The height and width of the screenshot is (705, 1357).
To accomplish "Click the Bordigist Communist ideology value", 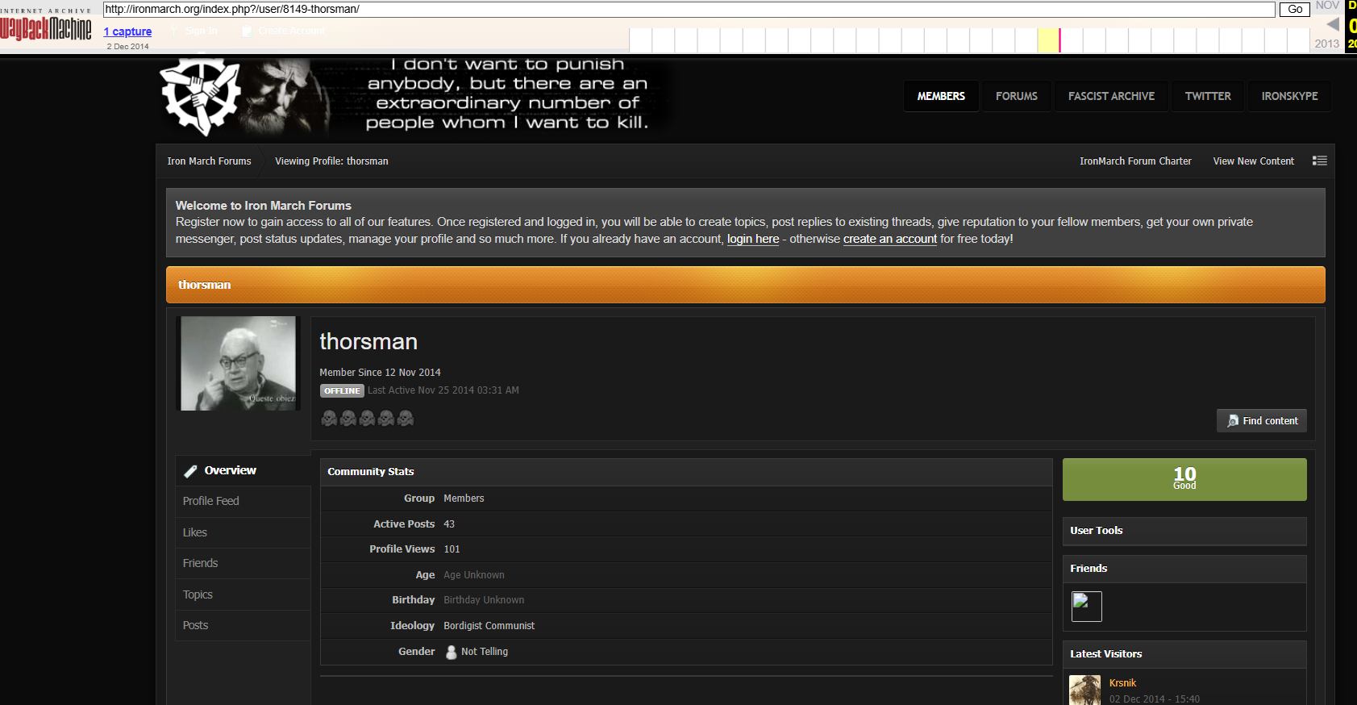I will pos(489,626).
